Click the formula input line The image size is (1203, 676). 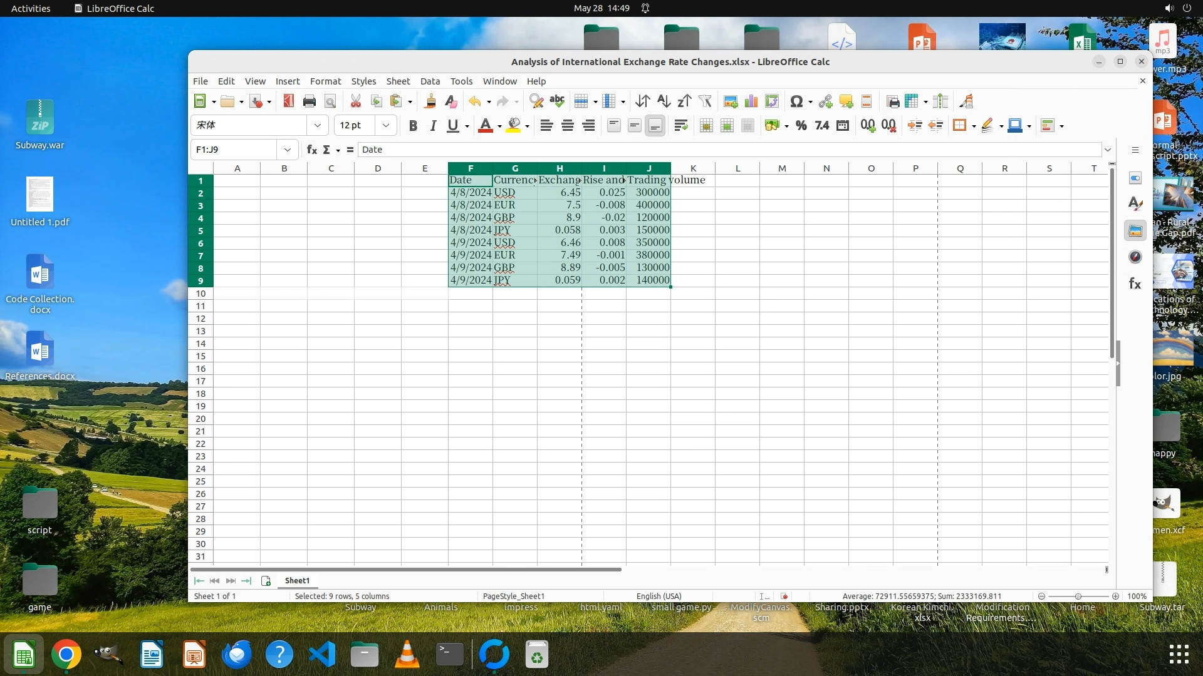(x=727, y=150)
